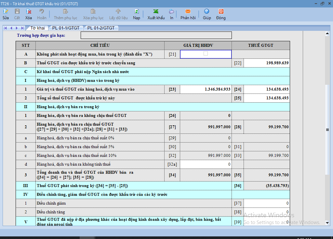The image size is (333, 239).
Task: Go to next tab arrow
Action: (17, 28)
